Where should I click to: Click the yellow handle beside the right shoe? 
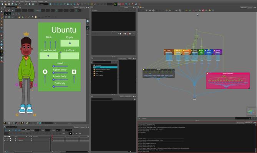(35, 115)
